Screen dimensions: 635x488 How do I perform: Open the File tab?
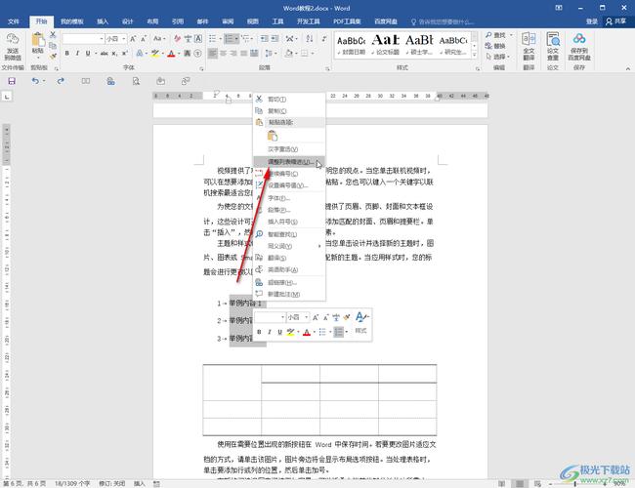pyautogui.click(x=14, y=21)
